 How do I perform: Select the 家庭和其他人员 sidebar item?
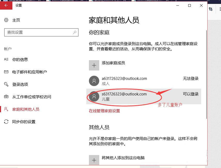[x=26, y=109]
